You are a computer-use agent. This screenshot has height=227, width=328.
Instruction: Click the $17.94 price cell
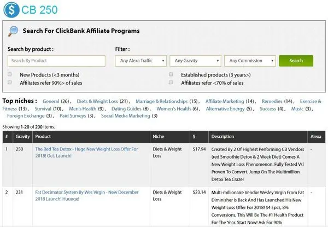tap(199, 149)
